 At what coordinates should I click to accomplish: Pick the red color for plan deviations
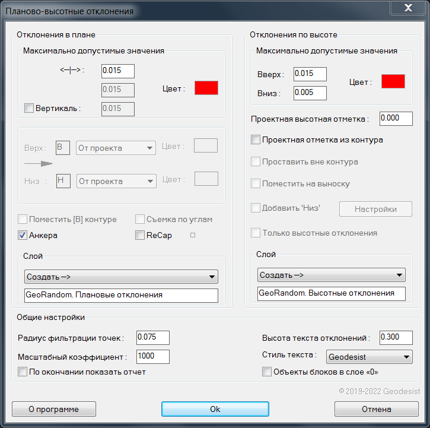tap(206, 88)
